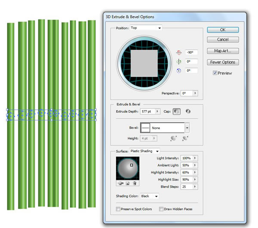Open the Position preset dropdown

(146, 28)
